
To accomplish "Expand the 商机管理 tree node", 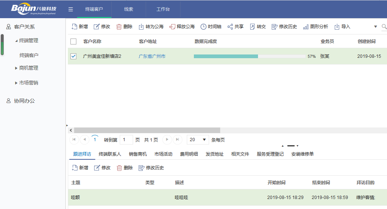I will (16, 68).
